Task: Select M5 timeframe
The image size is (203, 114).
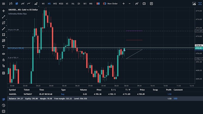Action: click(49, 4)
